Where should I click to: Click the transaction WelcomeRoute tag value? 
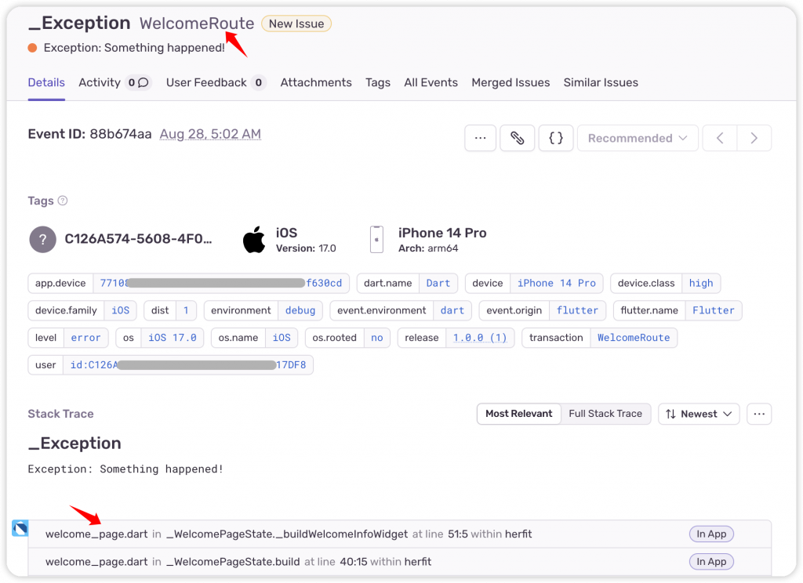(x=634, y=337)
